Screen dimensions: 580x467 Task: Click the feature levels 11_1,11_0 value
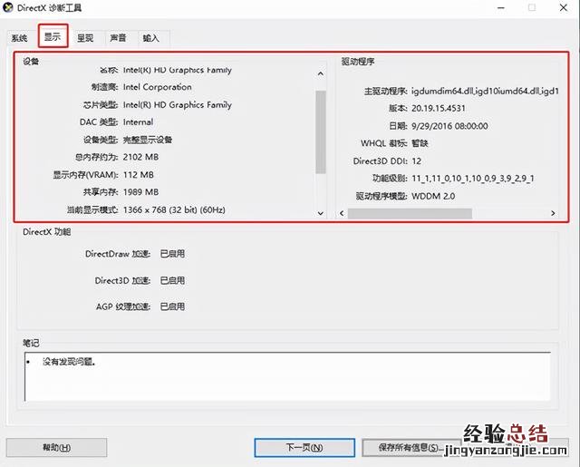click(x=473, y=179)
